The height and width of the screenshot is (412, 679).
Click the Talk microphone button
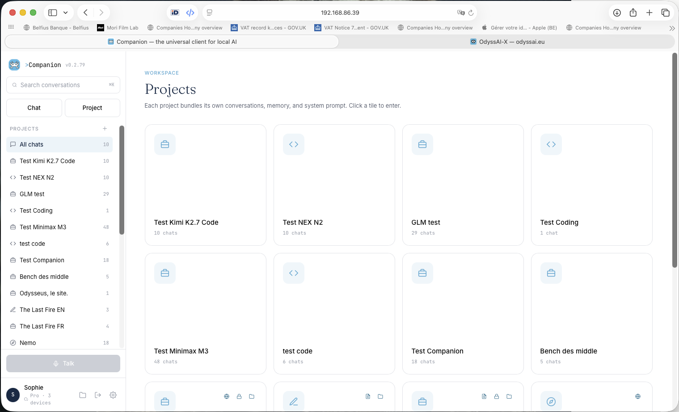63,363
